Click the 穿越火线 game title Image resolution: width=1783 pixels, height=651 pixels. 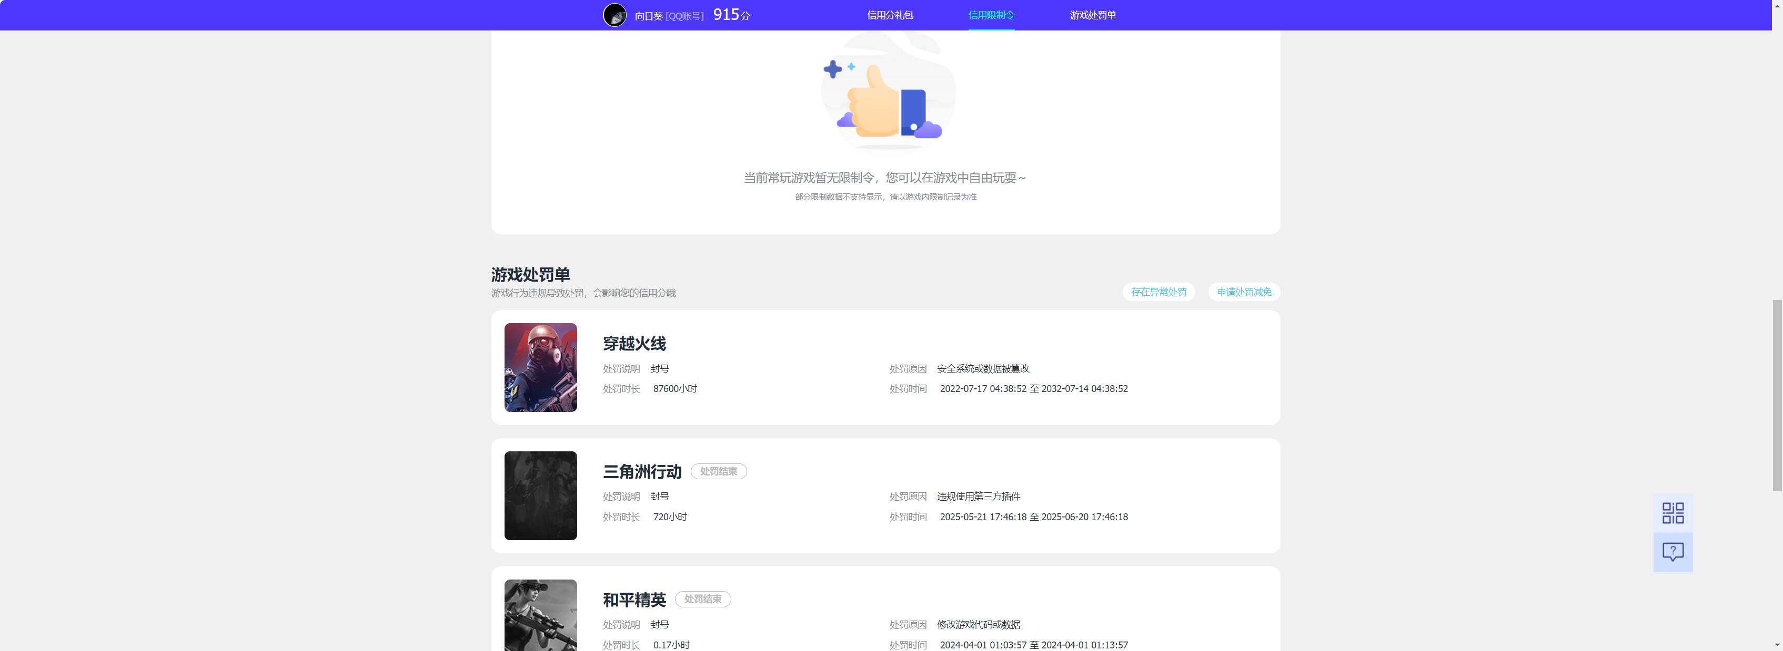coord(634,344)
